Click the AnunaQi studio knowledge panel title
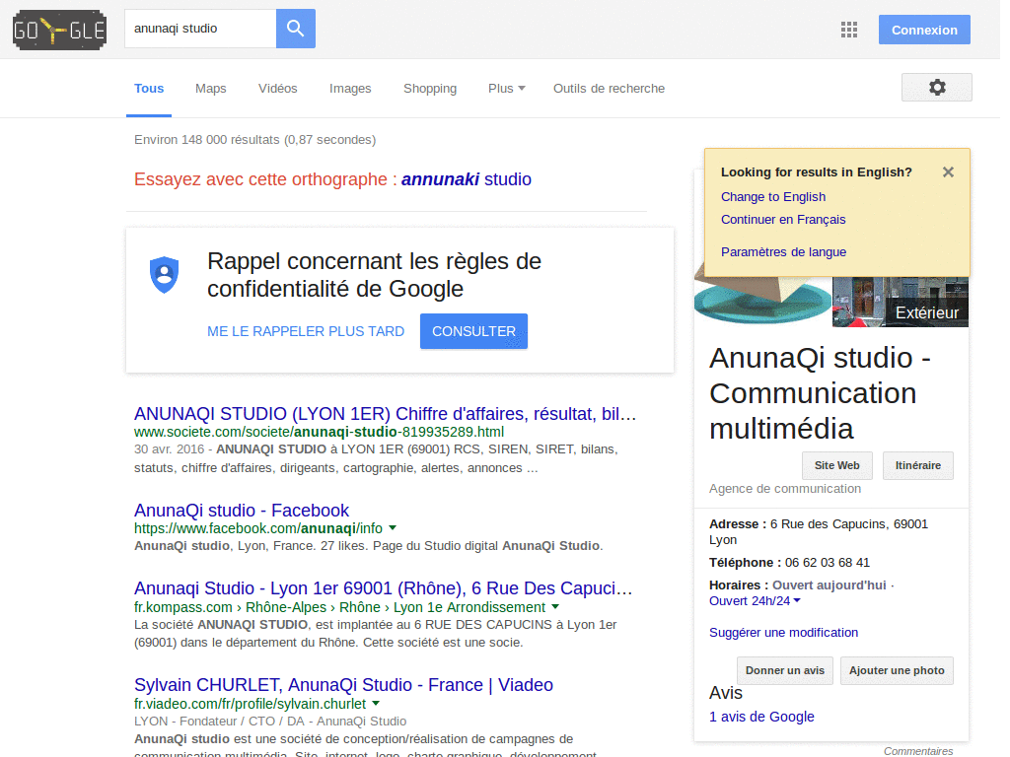The height and width of the screenshot is (757, 1010). point(820,393)
